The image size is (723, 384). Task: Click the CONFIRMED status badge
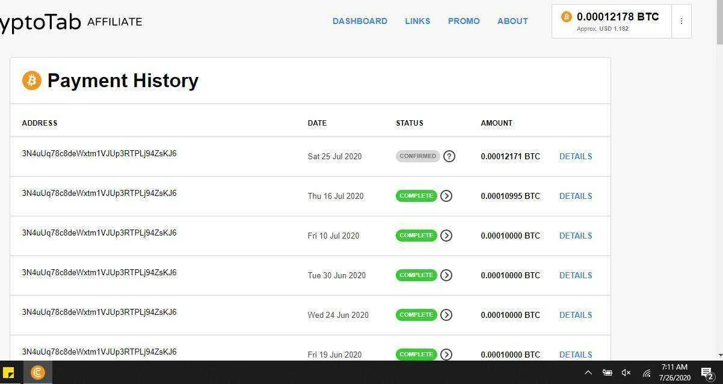pyautogui.click(x=418, y=156)
